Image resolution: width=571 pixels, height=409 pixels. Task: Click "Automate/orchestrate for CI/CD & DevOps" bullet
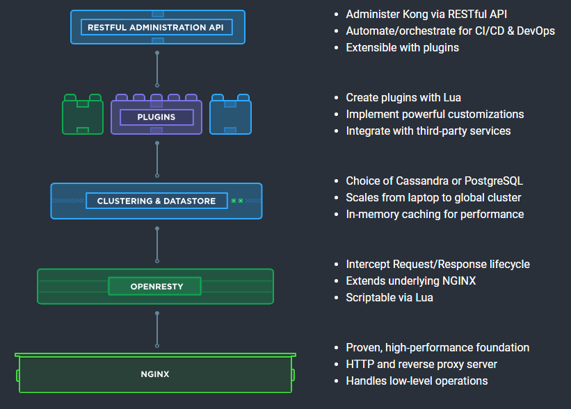(451, 31)
